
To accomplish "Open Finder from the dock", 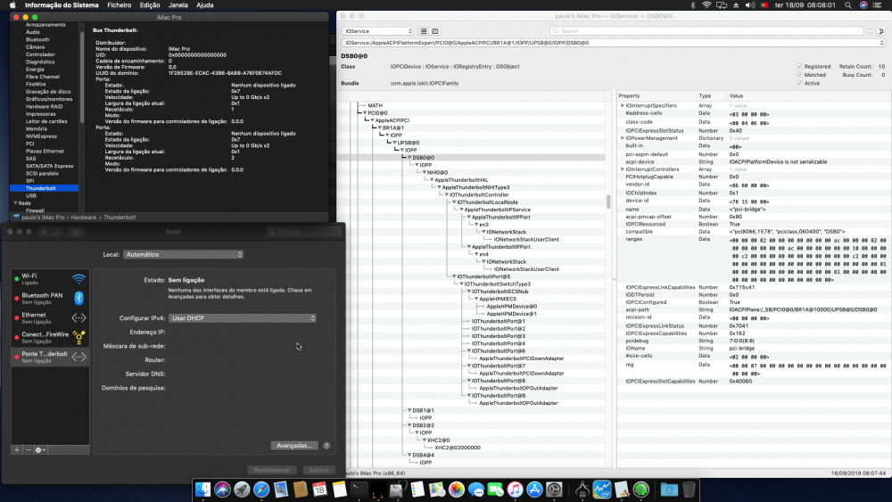I will (x=202, y=490).
